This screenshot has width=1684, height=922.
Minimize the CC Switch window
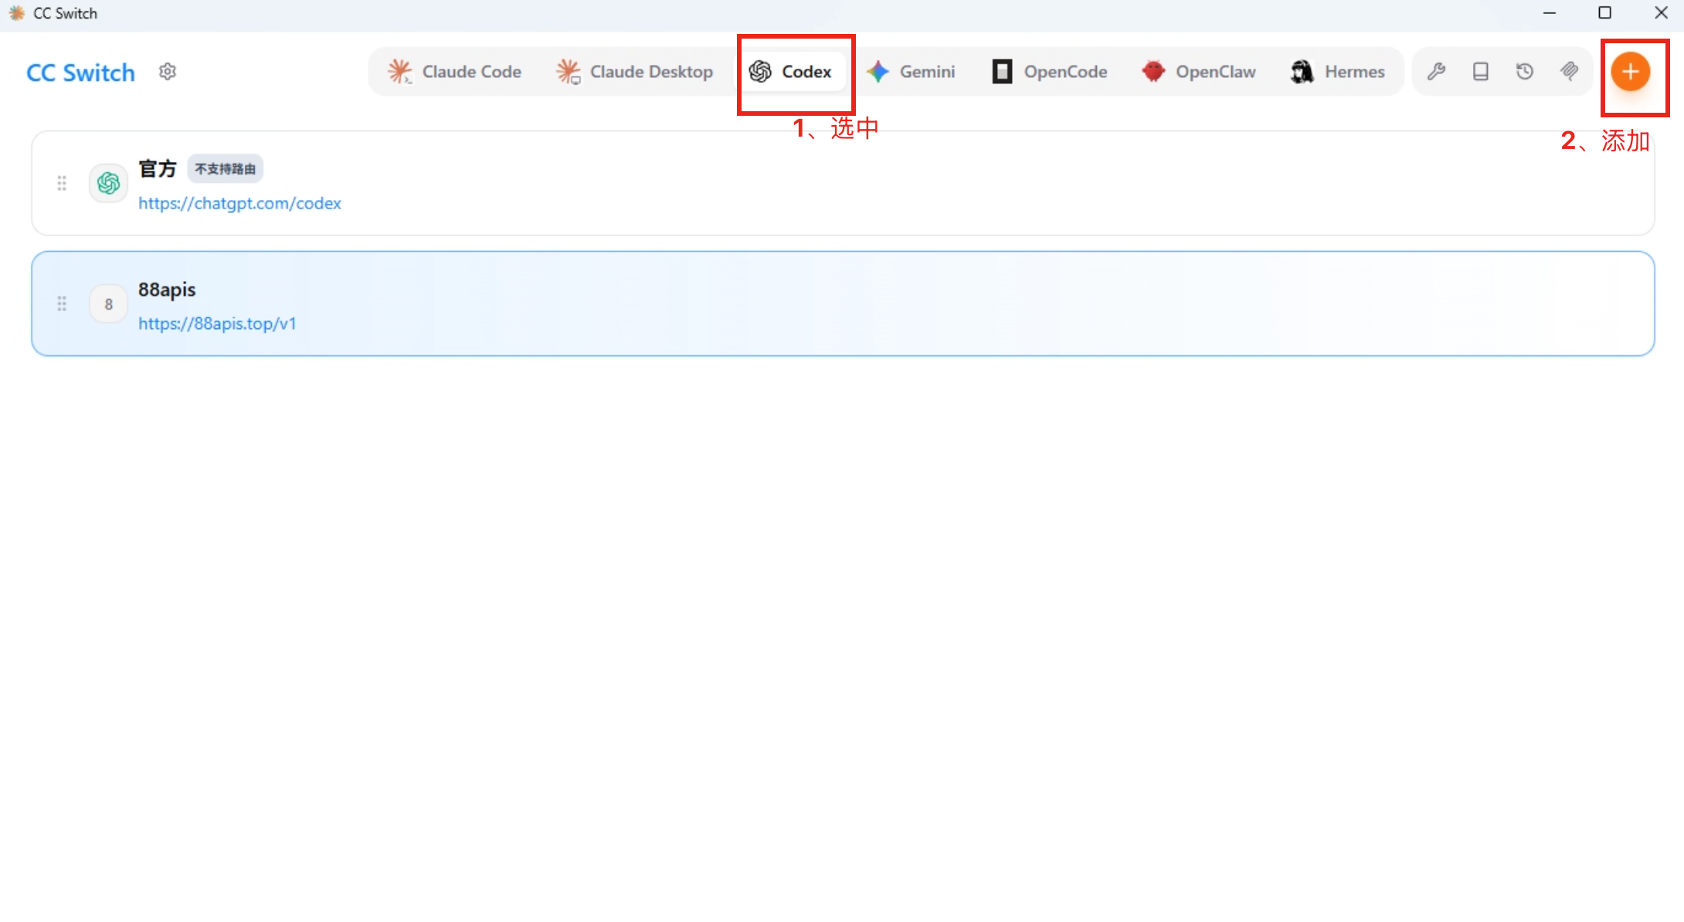coord(1549,13)
